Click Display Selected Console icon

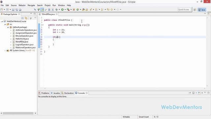(x=194, y=93)
